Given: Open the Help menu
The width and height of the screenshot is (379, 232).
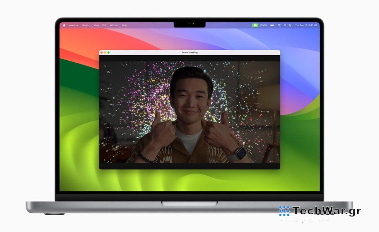Looking at the screenshot, I should pyautogui.click(x=124, y=25).
